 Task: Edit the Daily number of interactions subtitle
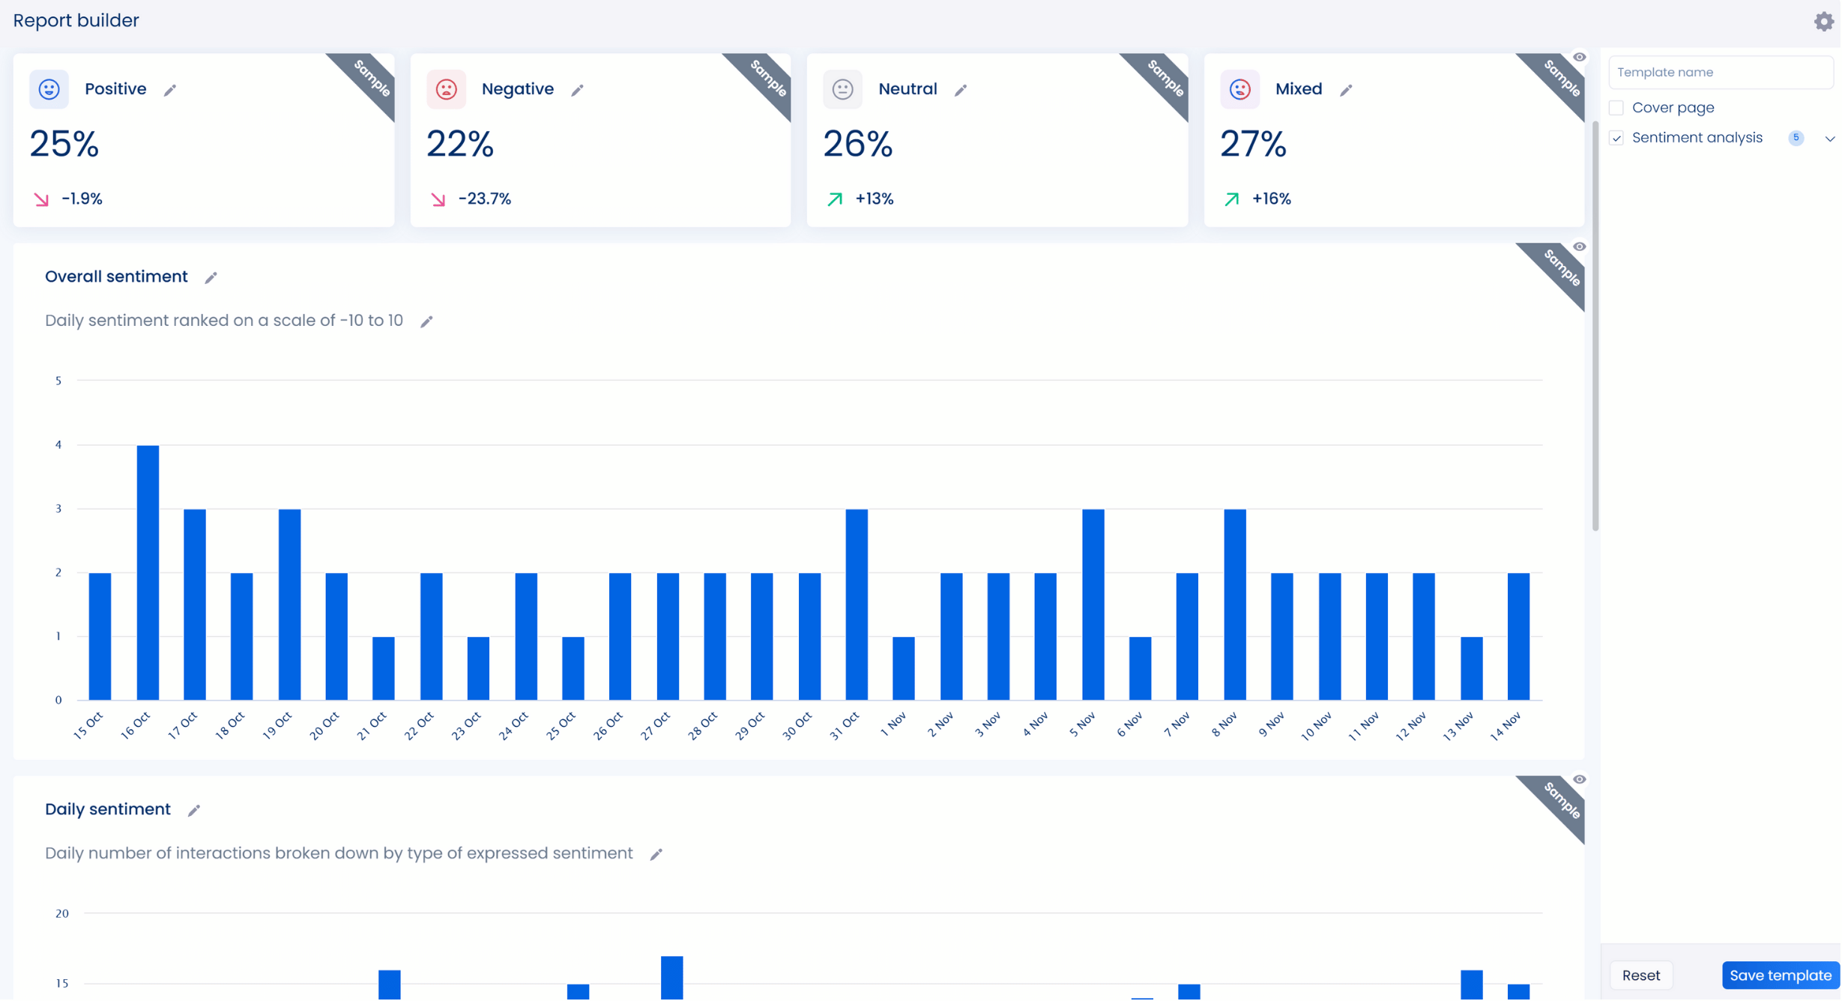(x=656, y=855)
